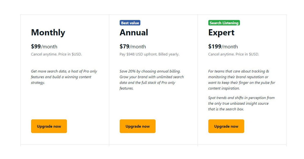Click Upgrade now under the Expert plan

[226, 126]
